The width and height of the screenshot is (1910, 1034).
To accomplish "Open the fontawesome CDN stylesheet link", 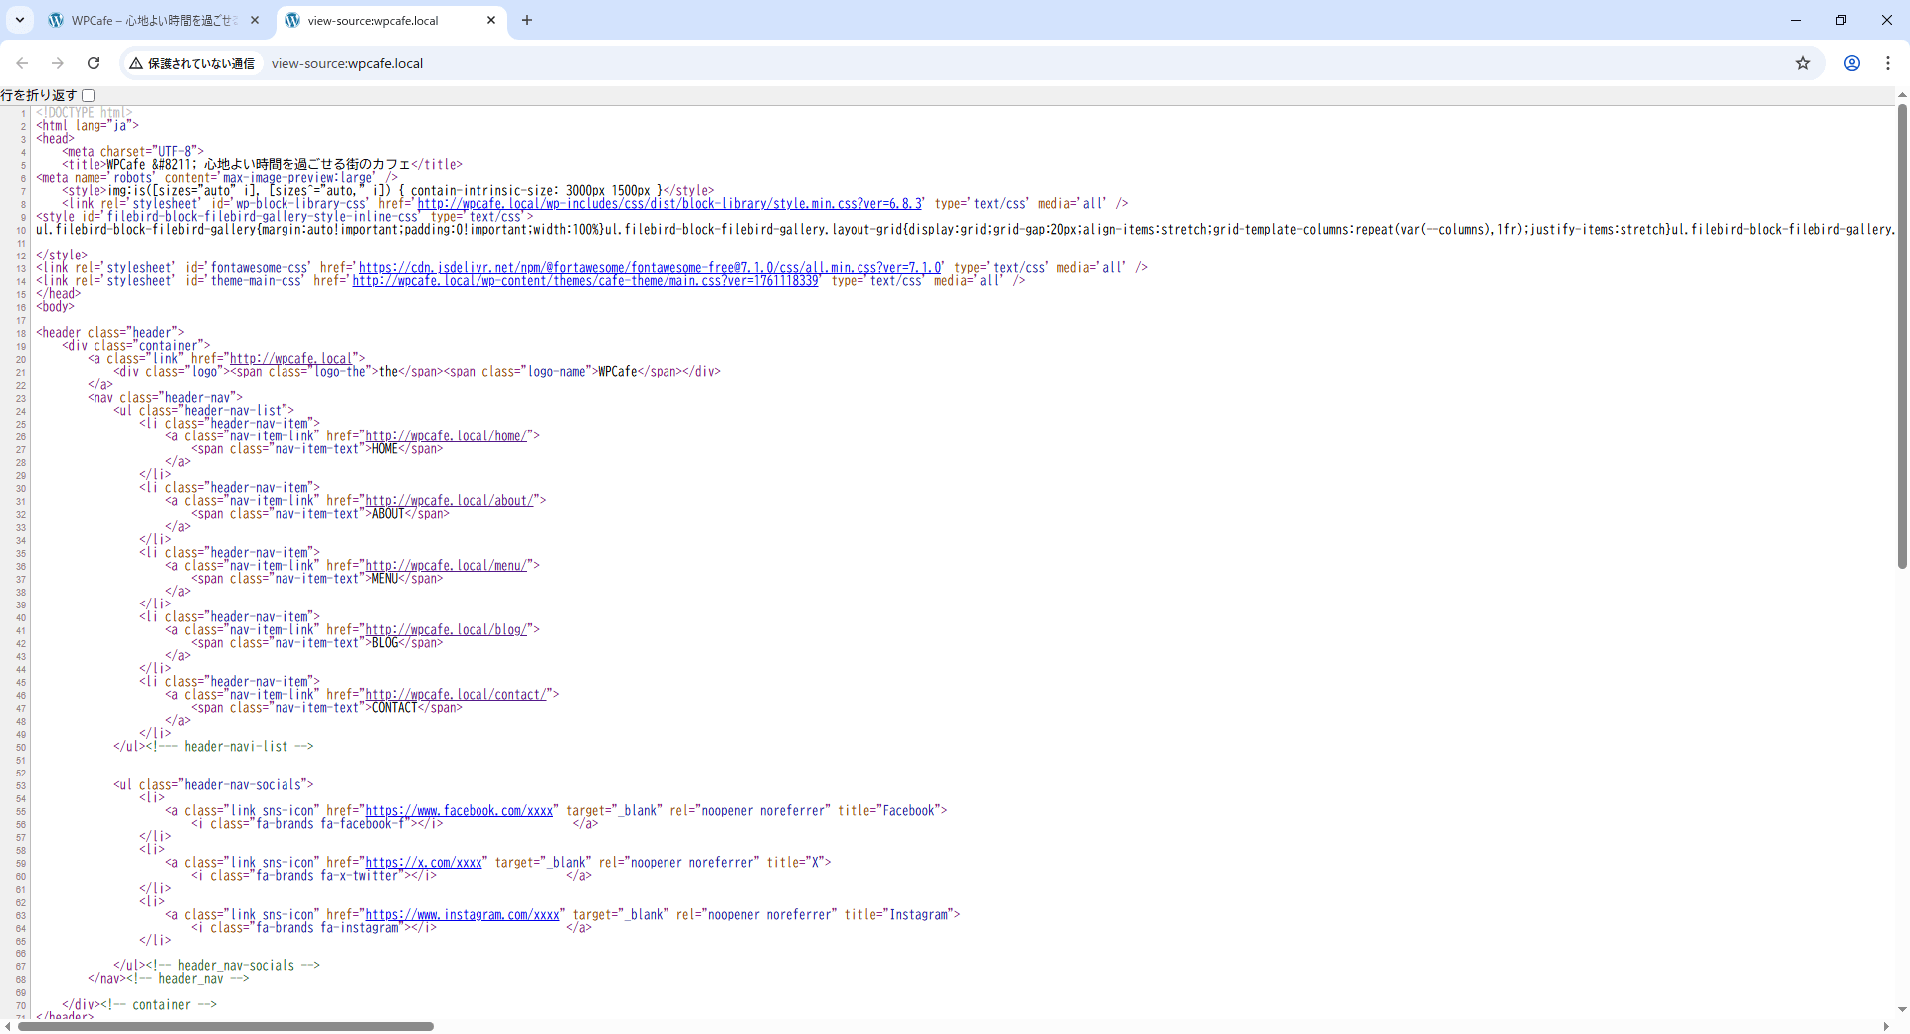I will coord(650,268).
